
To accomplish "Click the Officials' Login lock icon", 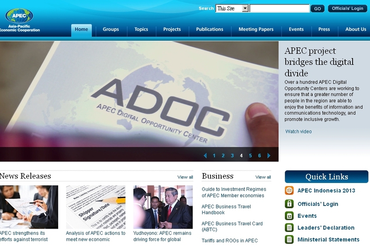I will pyautogui.click(x=289, y=204).
